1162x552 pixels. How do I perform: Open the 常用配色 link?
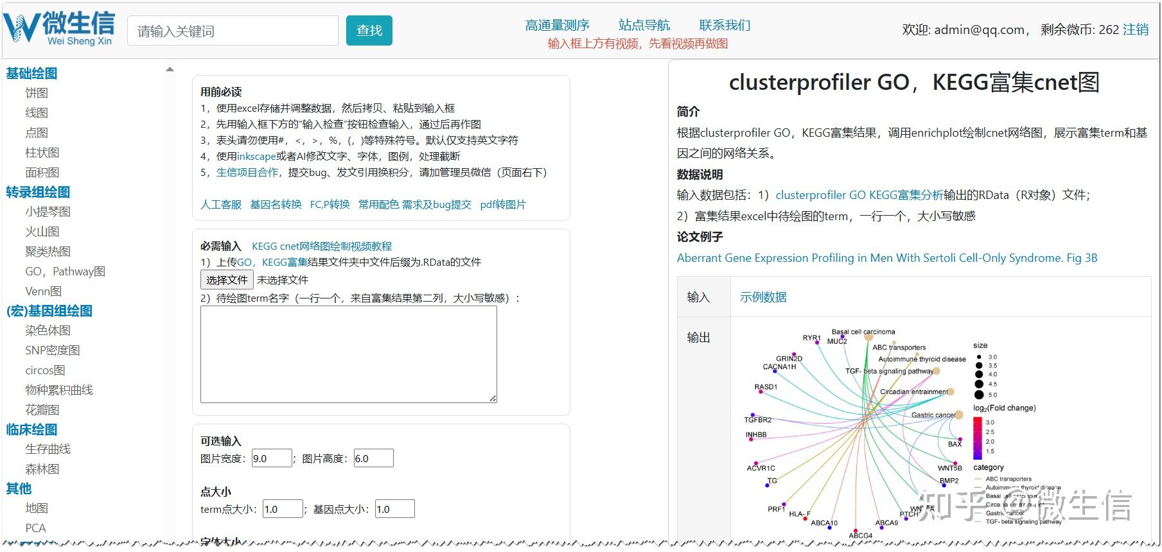[x=379, y=204]
